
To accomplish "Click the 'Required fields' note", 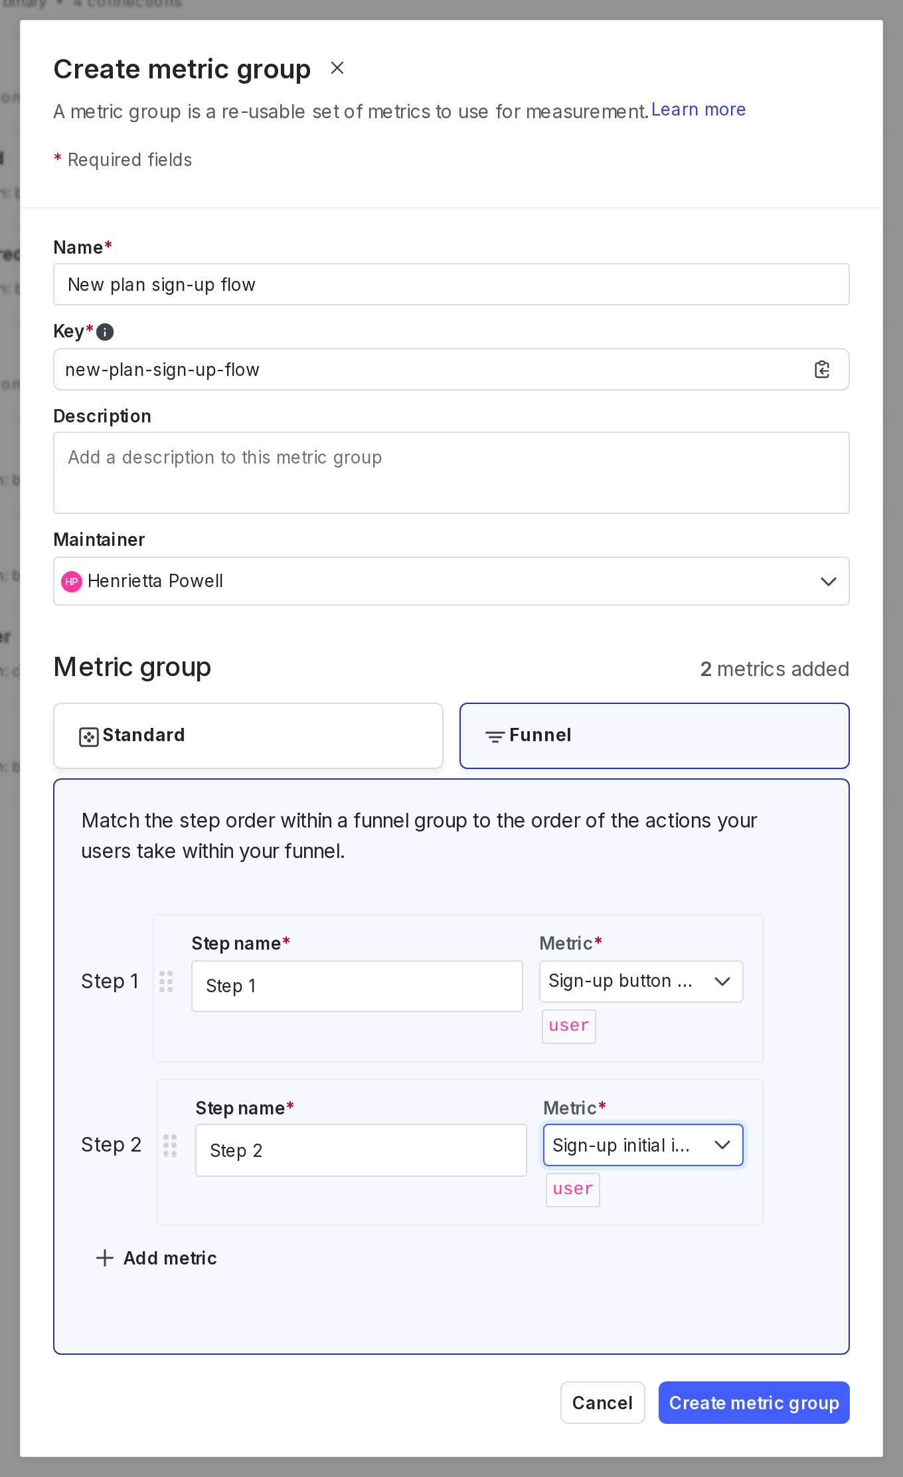I will pos(123,159).
